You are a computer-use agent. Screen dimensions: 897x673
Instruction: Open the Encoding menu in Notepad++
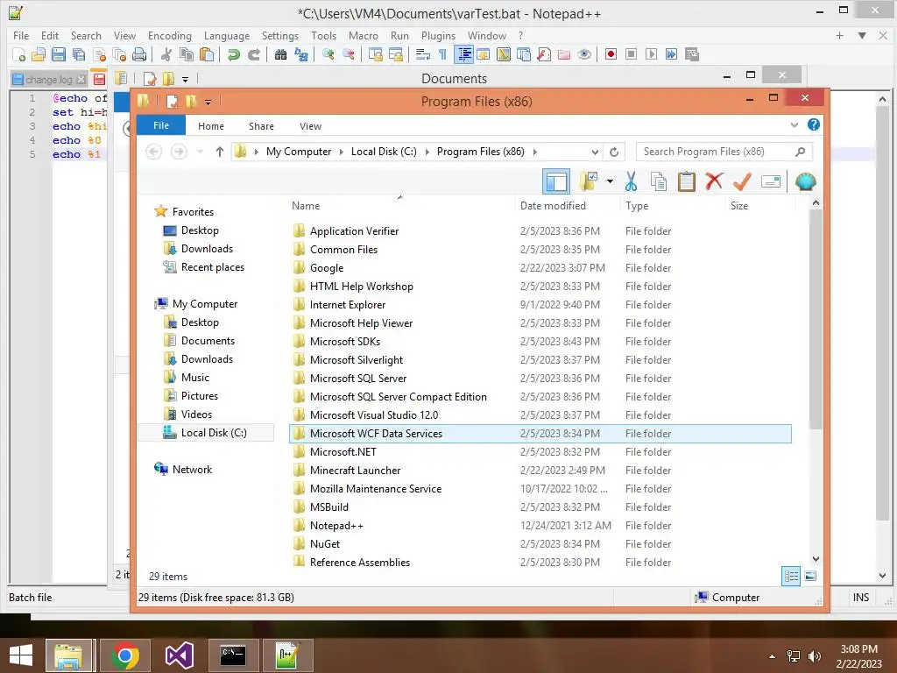click(169, 35)
